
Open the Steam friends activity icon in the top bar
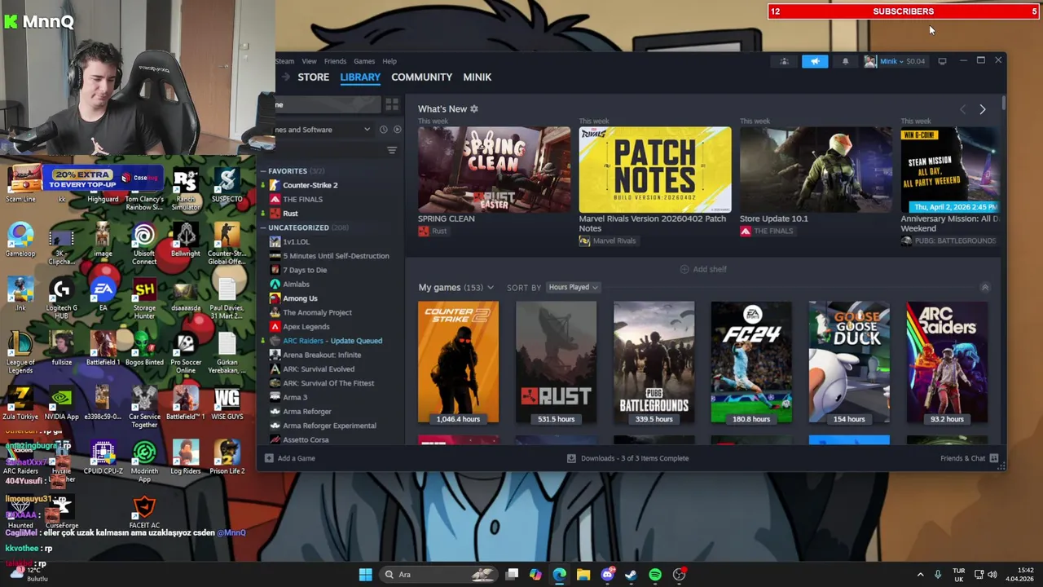784,61
